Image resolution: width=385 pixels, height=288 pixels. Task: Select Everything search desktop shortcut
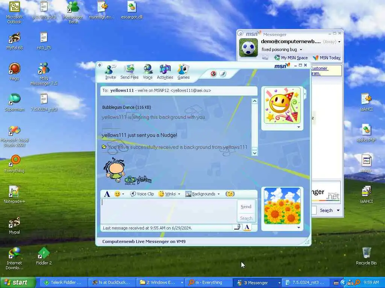14,164
